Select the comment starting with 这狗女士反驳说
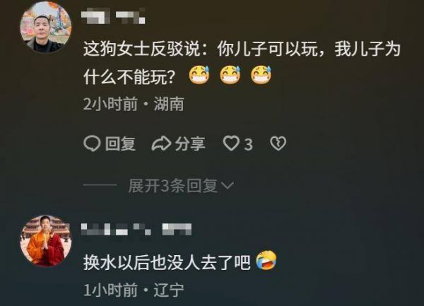Image resolution: width=424 pixels, height=306 pixels. (x=242, y=64)
